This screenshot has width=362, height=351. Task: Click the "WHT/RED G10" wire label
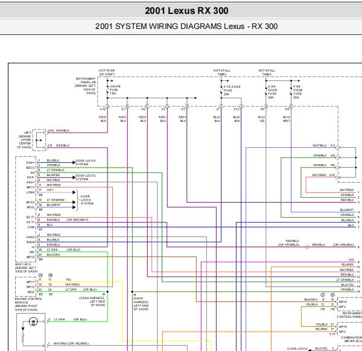point(323,175)
